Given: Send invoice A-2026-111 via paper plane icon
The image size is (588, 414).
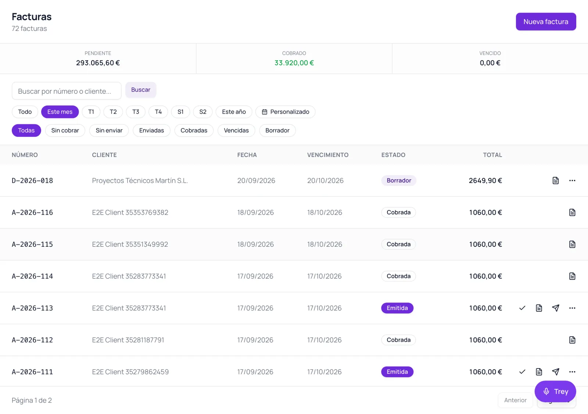Looking at the screenshot, I should coord(556,372).
